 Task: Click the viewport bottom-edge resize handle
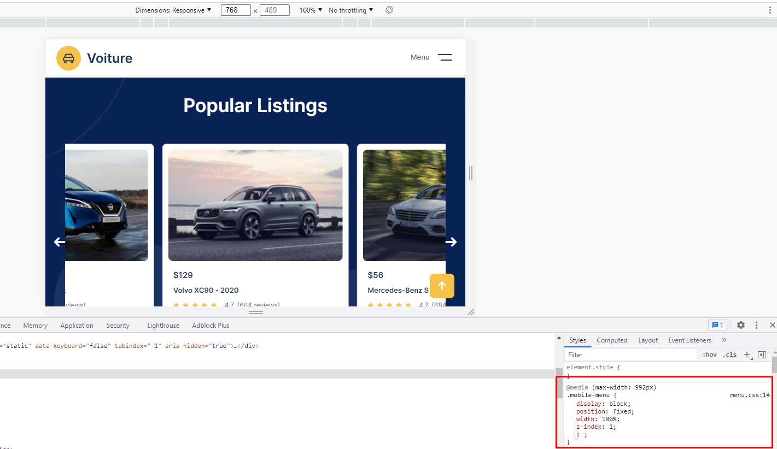coord(256,312)
